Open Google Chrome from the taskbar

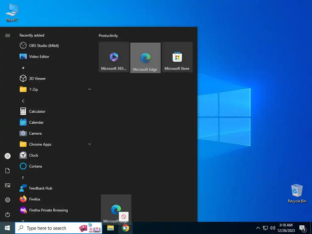tap(126, 228)
